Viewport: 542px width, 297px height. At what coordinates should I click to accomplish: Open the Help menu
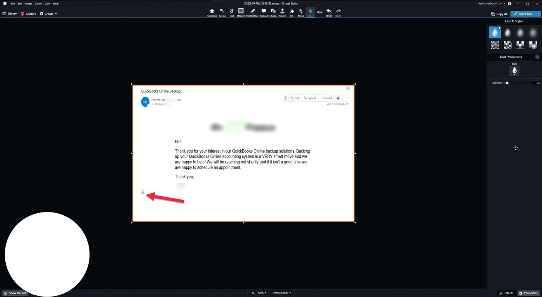tap(56, 3)
